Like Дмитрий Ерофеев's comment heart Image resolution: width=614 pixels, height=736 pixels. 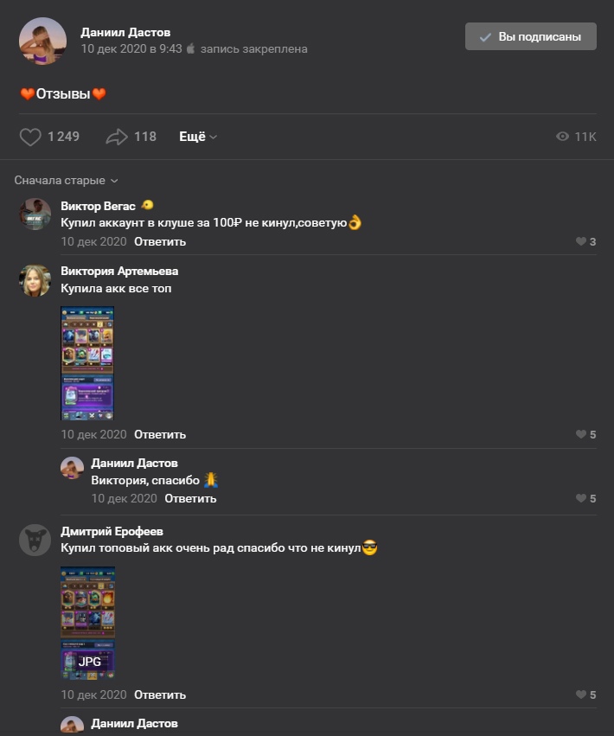(x=581, y=695)
